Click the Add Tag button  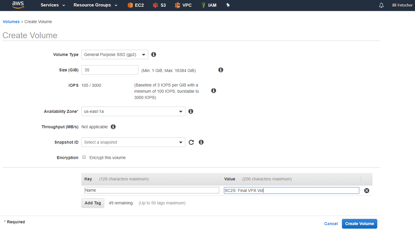click(93, 203)
